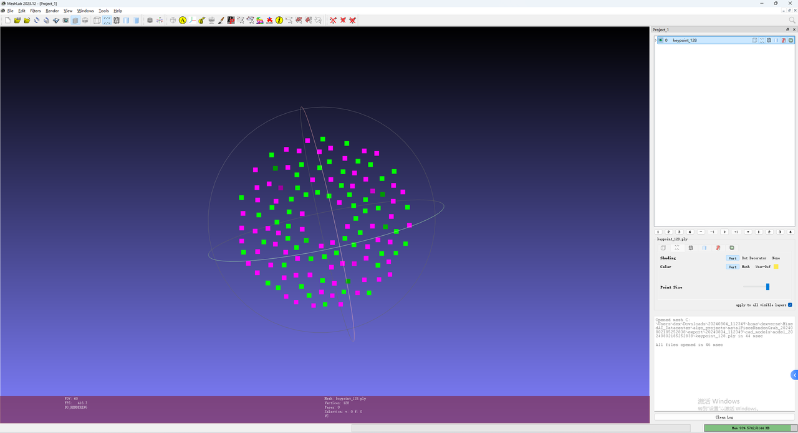Click the Snapshot camera icon in toolbar

click(65, 21)
